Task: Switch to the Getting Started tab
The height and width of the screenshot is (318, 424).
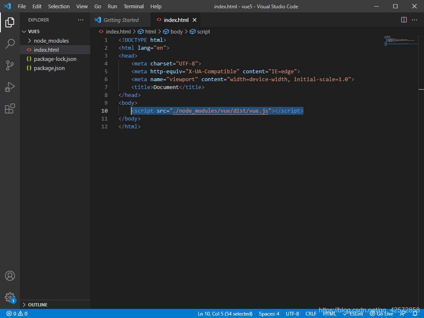Action: pyautogui.click(x=120, y=20)
